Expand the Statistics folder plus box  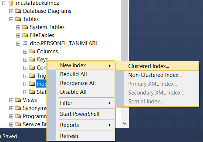25,92
